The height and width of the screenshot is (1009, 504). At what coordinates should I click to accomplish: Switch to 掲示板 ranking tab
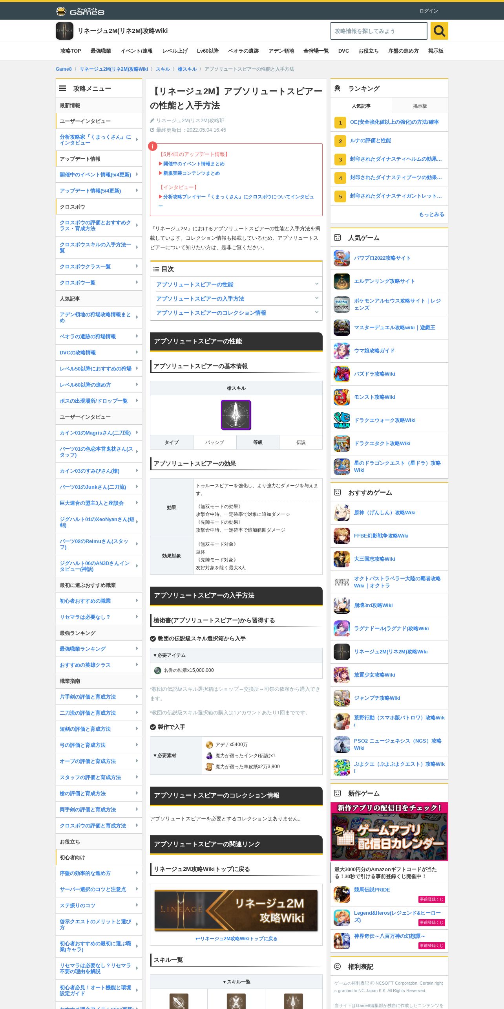pyautogui.click(x=420, y=106)
